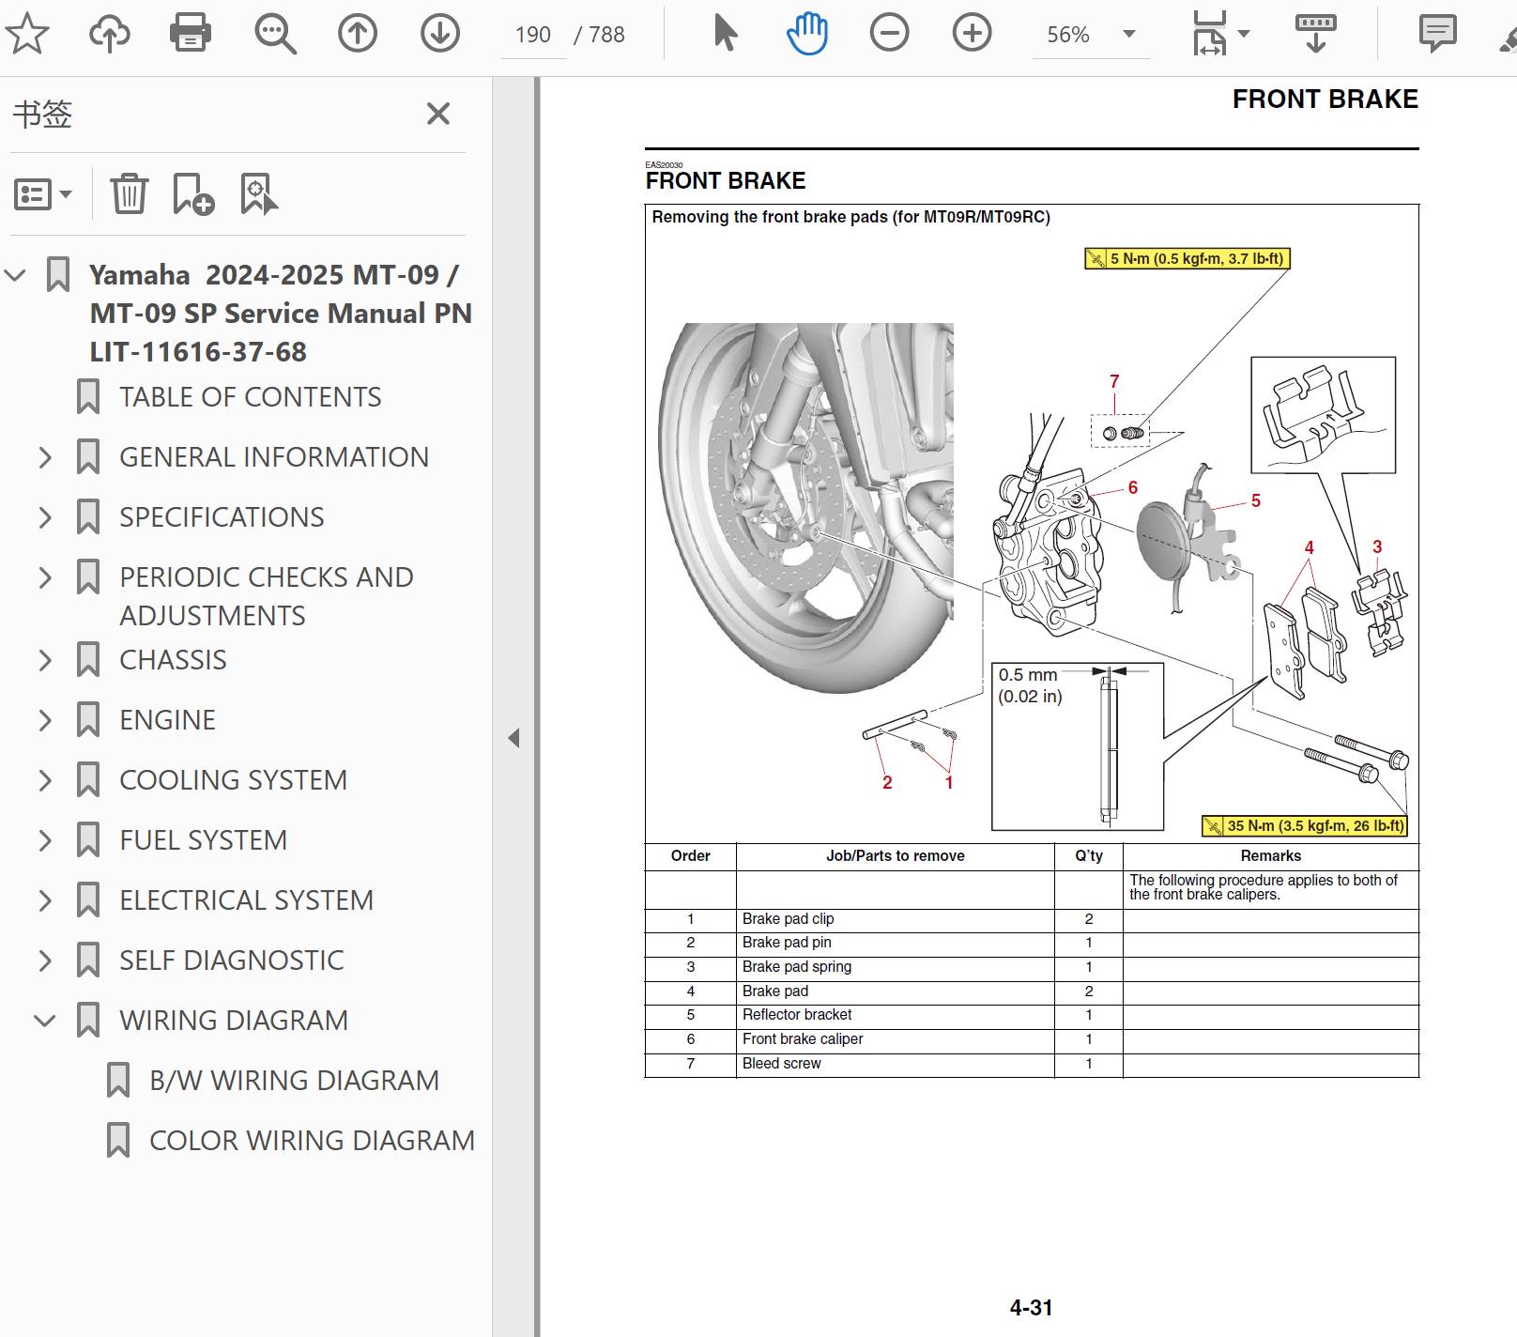Expand the GENERAL INFORMATION bookmark

(45, 457)
